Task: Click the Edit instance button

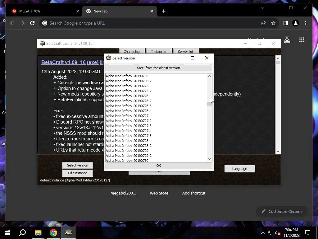Action: click(78, 173)
